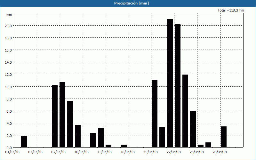The width and height of the screenshot is (256, 160).
Task: Click the 6 mm bar just before 25/04/18
Action: click(193, 129)
